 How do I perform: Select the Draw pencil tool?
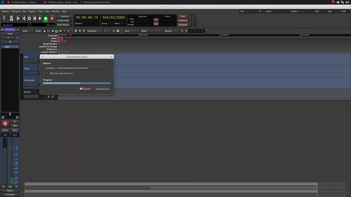tap(65, 31)
